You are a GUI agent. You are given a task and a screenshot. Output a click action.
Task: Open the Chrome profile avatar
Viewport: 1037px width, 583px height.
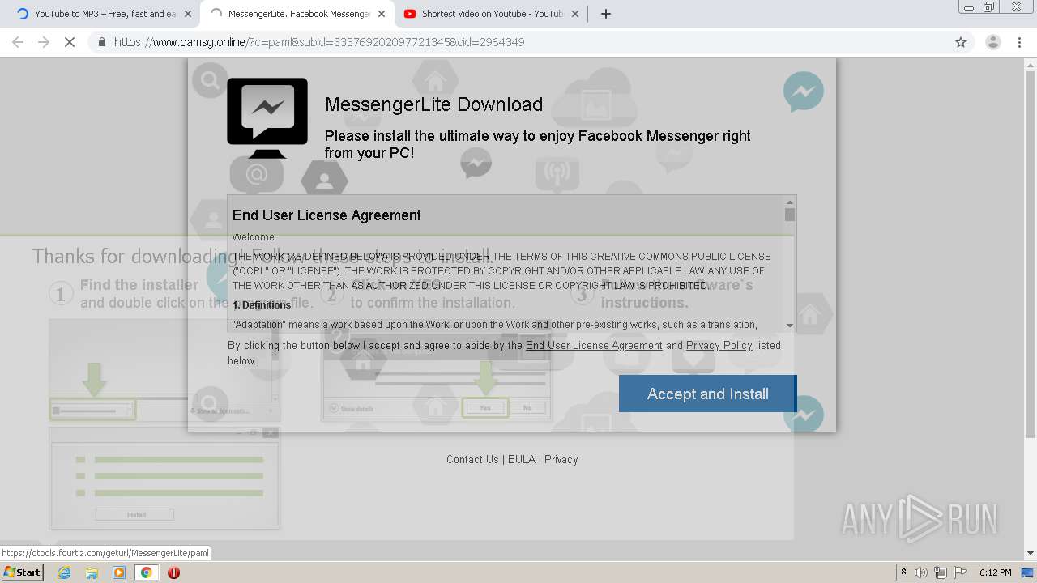tap(993, 42)
